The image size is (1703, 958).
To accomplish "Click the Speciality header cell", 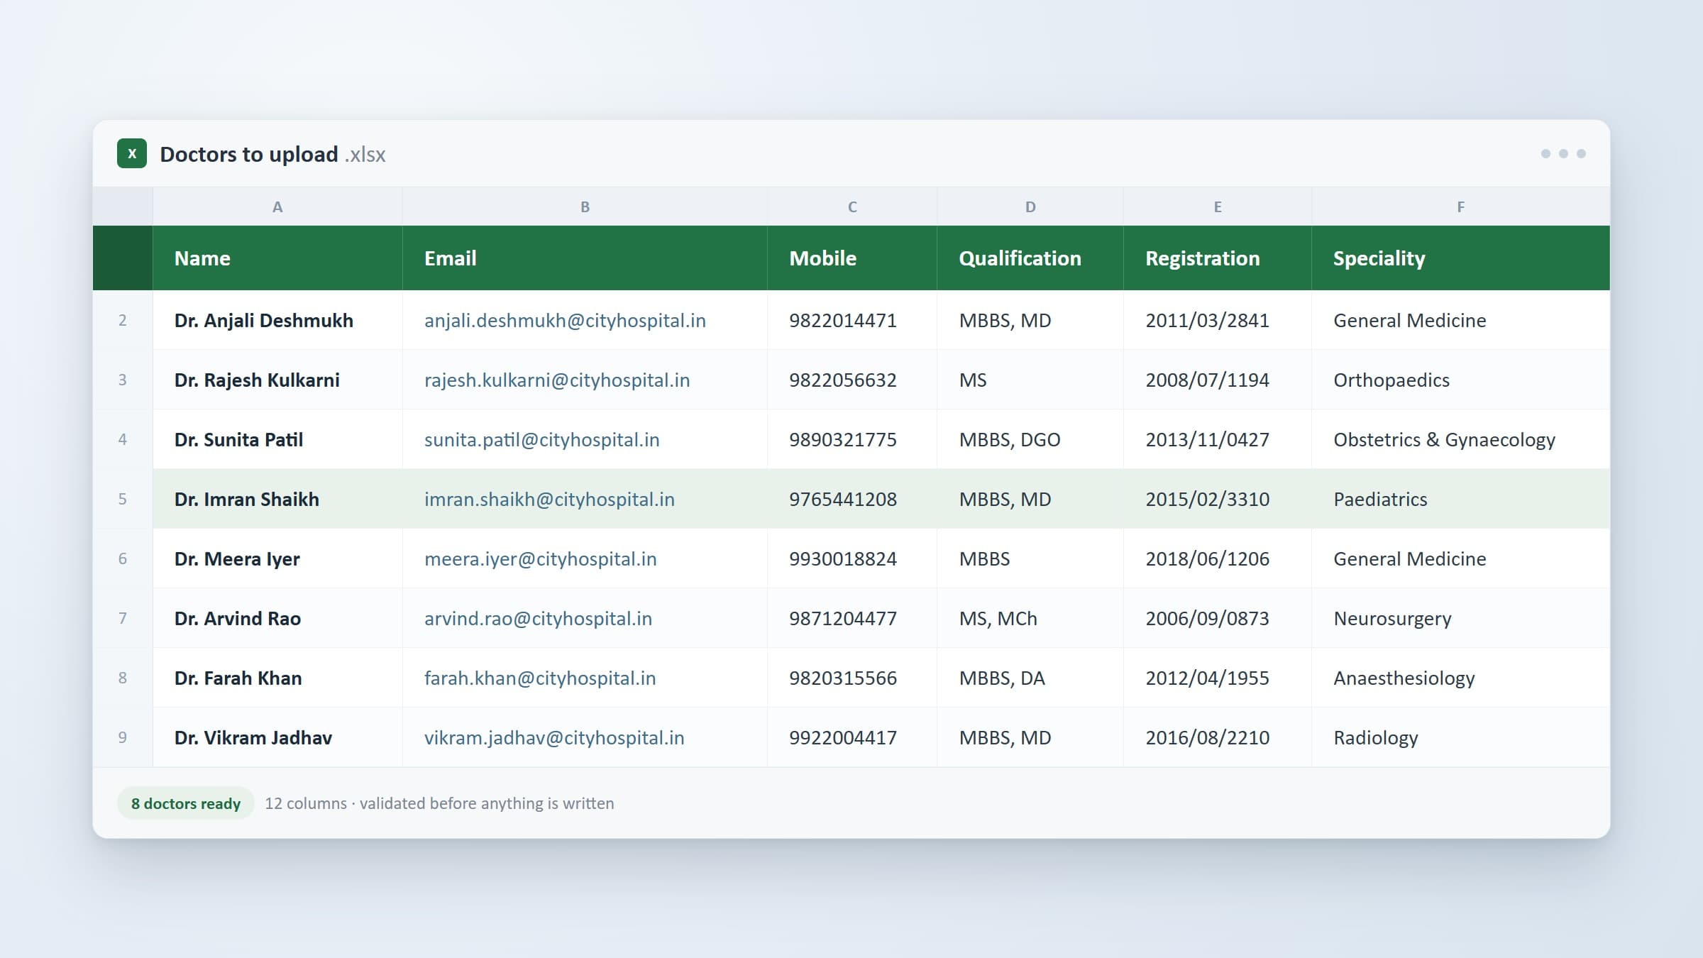I will pos(1460,258).
